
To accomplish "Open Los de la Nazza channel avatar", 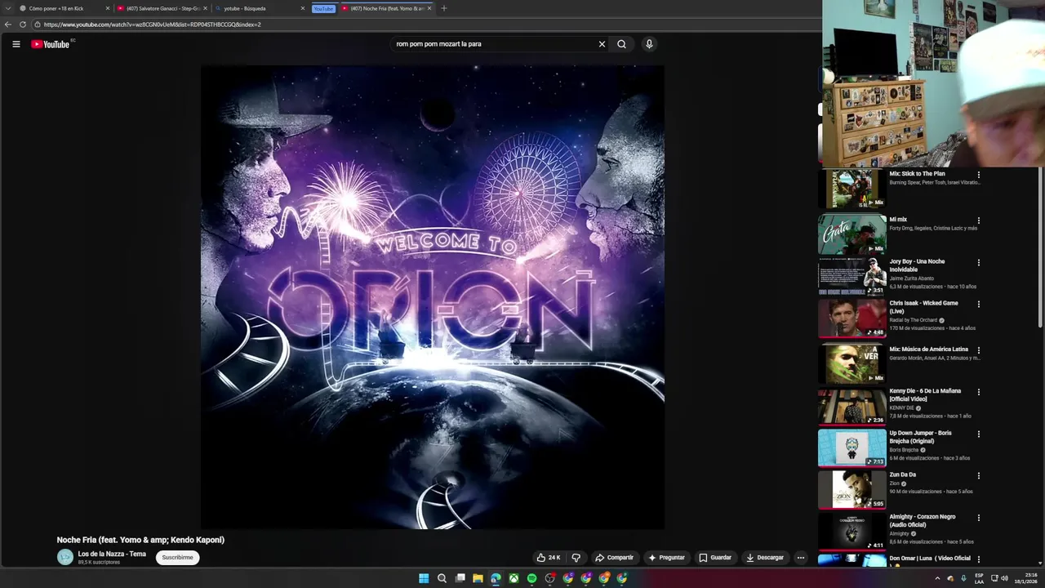I will (65, 558).
